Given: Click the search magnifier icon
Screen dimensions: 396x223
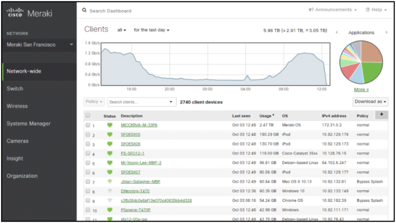Looking at the screenshot, I should pyautogui.click(x=84, y=10).
